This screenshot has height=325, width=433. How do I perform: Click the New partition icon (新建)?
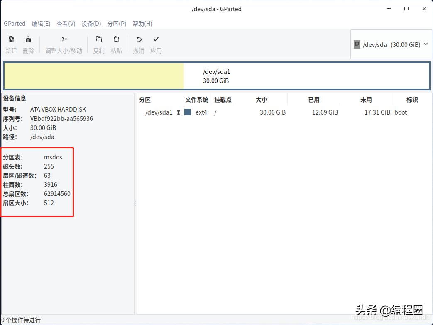coord(10,44)
